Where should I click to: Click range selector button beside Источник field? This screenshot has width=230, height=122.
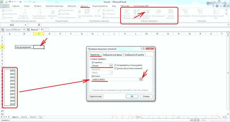click(141, 79)
